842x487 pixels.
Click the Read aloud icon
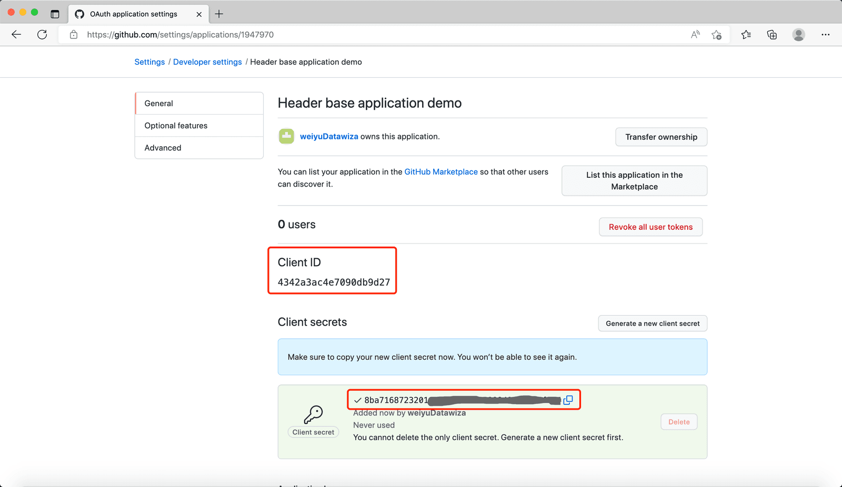(695, 35)
